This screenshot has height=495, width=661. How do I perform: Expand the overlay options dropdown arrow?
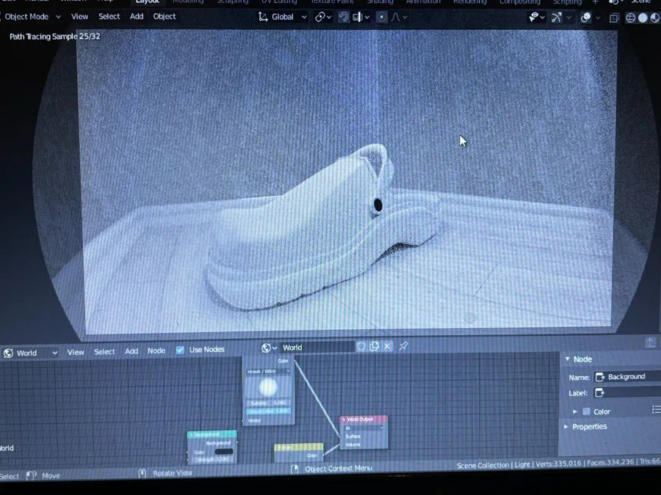point(597,18)
